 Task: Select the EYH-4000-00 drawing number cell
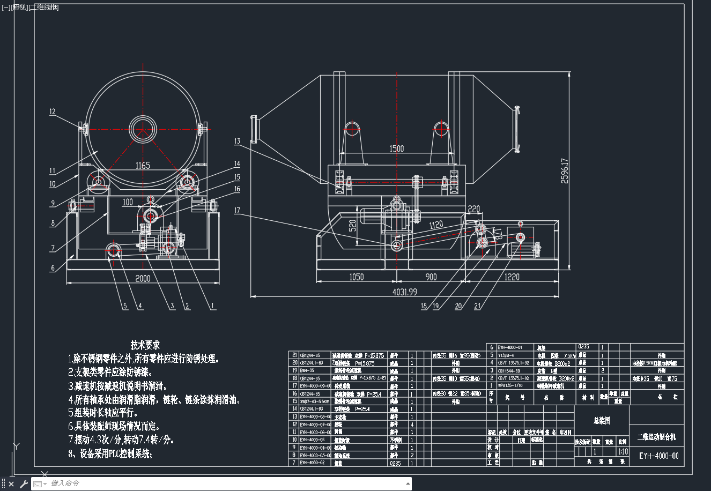coord(659,456)
